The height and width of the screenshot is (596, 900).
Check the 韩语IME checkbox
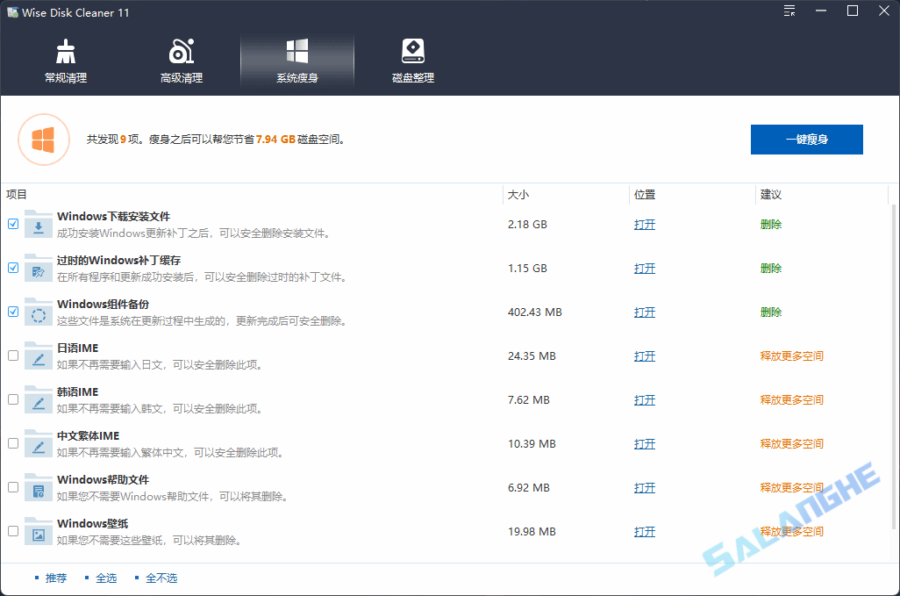[13, 399]
